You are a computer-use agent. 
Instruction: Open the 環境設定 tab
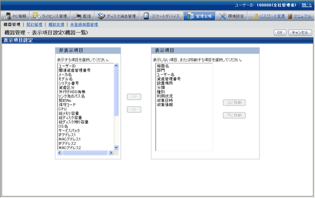(x=231, y=16)
